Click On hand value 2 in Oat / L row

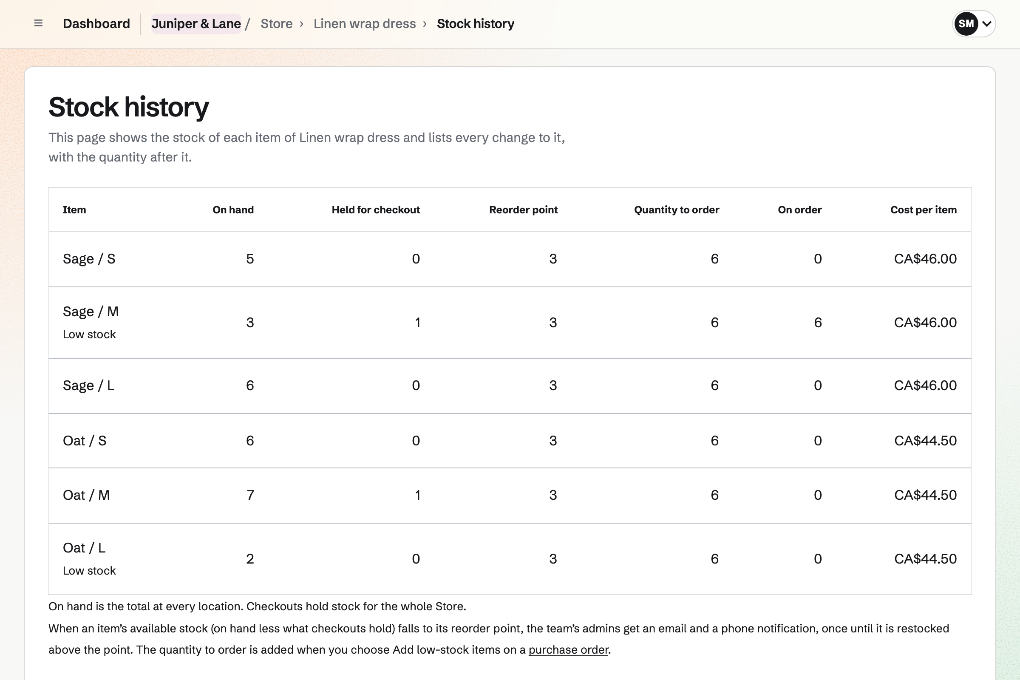(x=250, y=559)
